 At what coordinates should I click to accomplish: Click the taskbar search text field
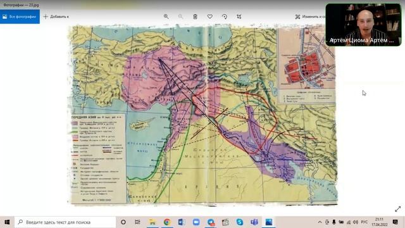(x=65, y=222)
